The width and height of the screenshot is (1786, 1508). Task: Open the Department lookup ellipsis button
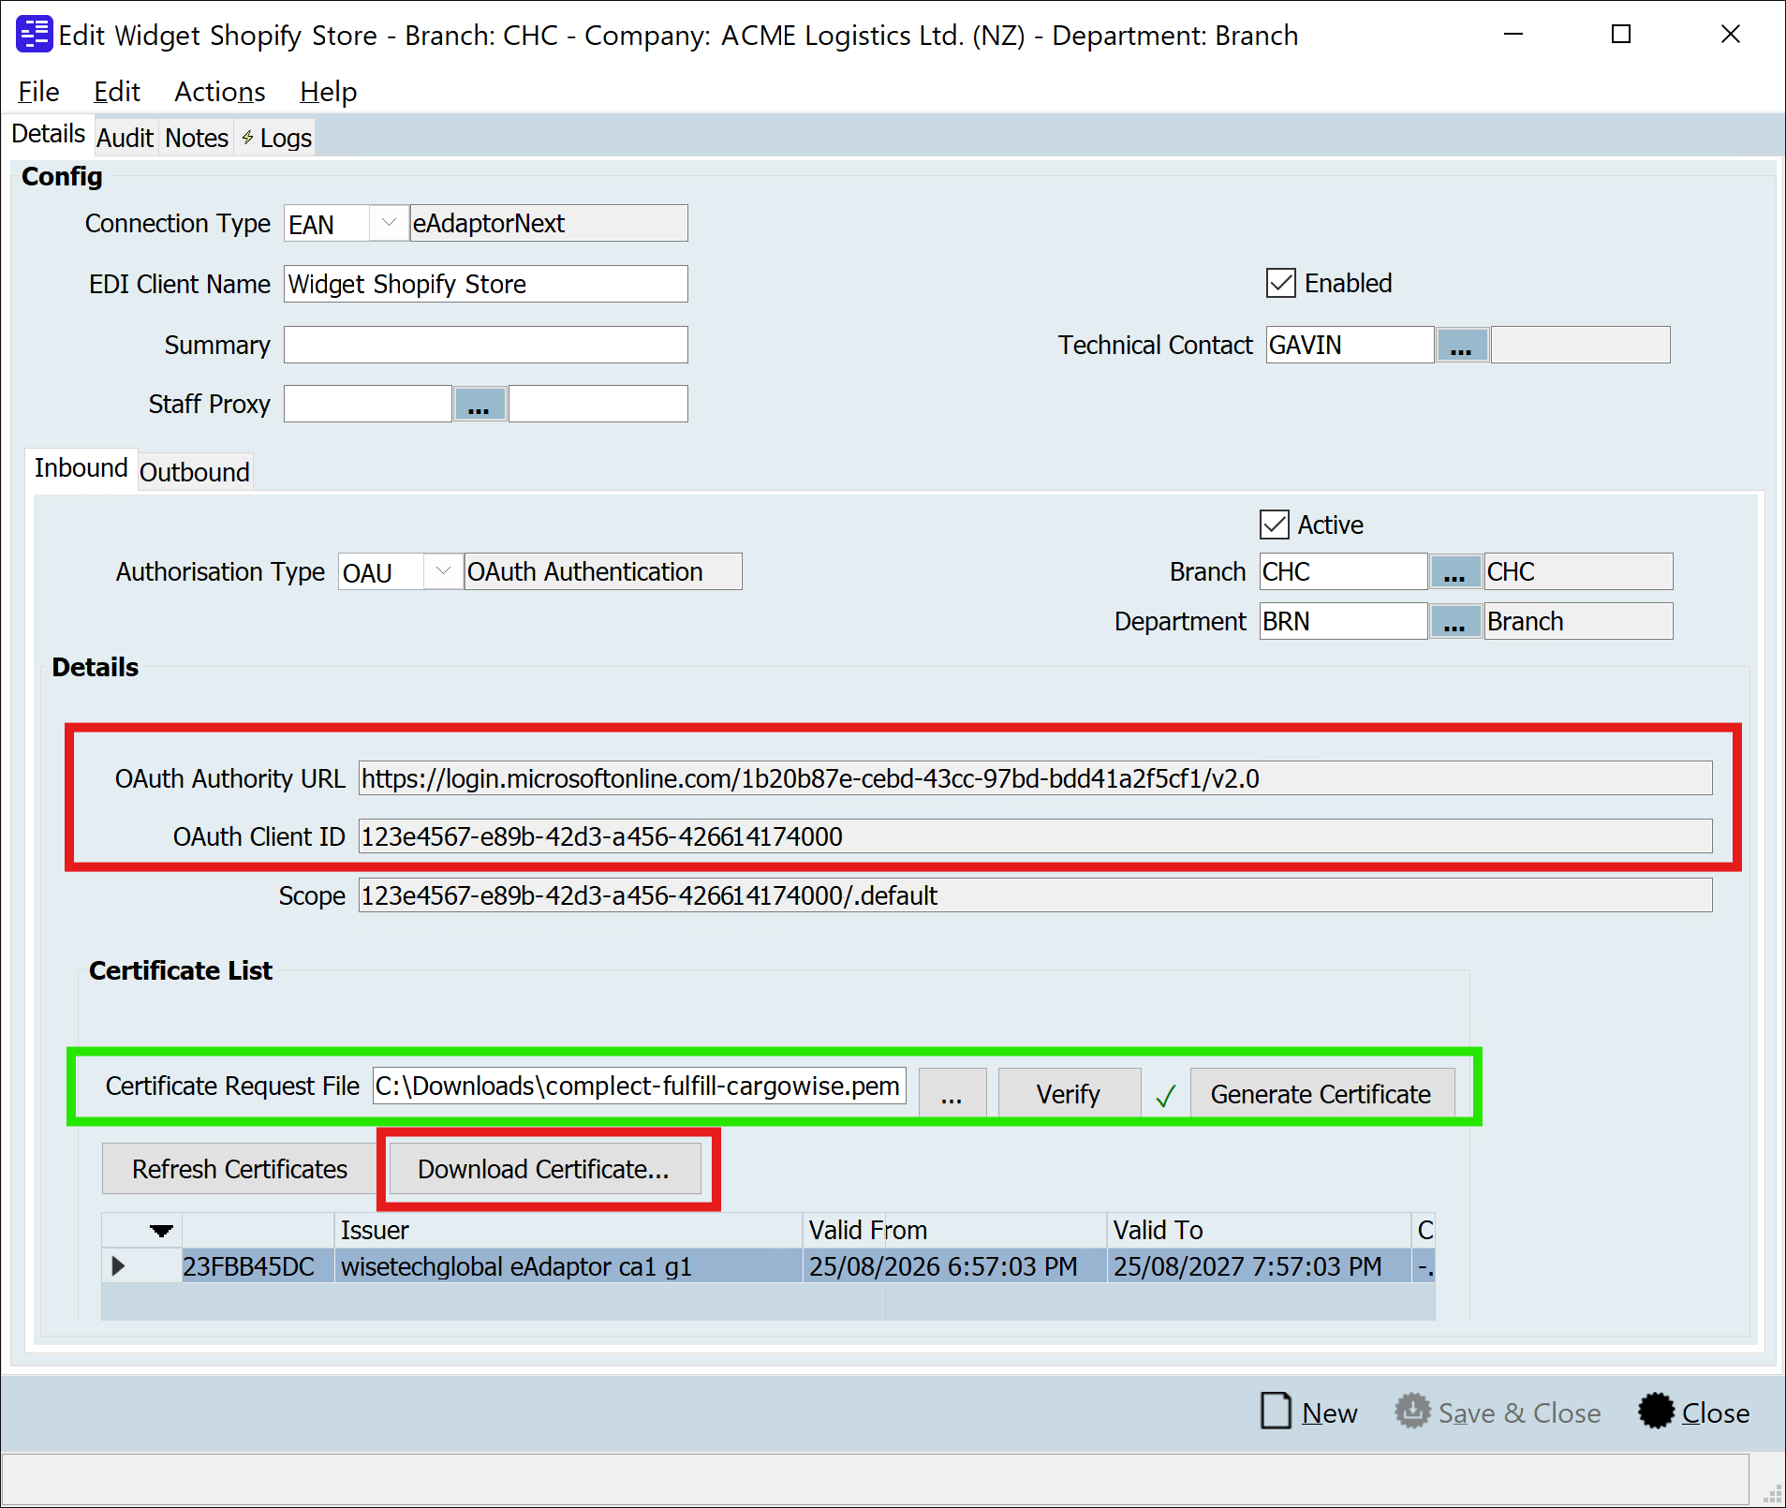[x=1454, y=621]
